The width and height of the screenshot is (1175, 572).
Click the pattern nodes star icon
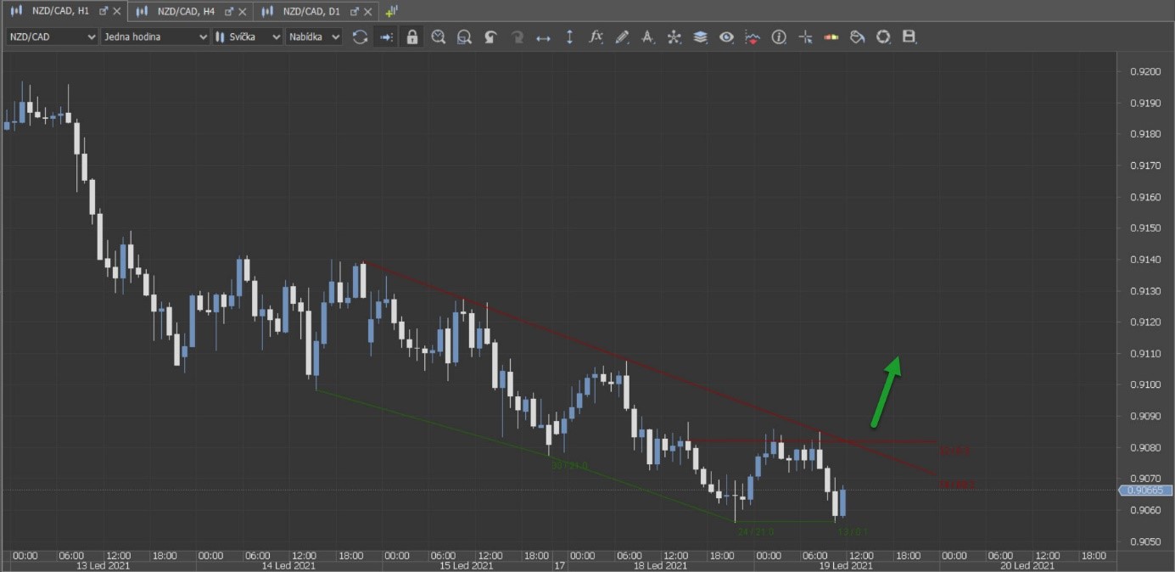[674, 37]
